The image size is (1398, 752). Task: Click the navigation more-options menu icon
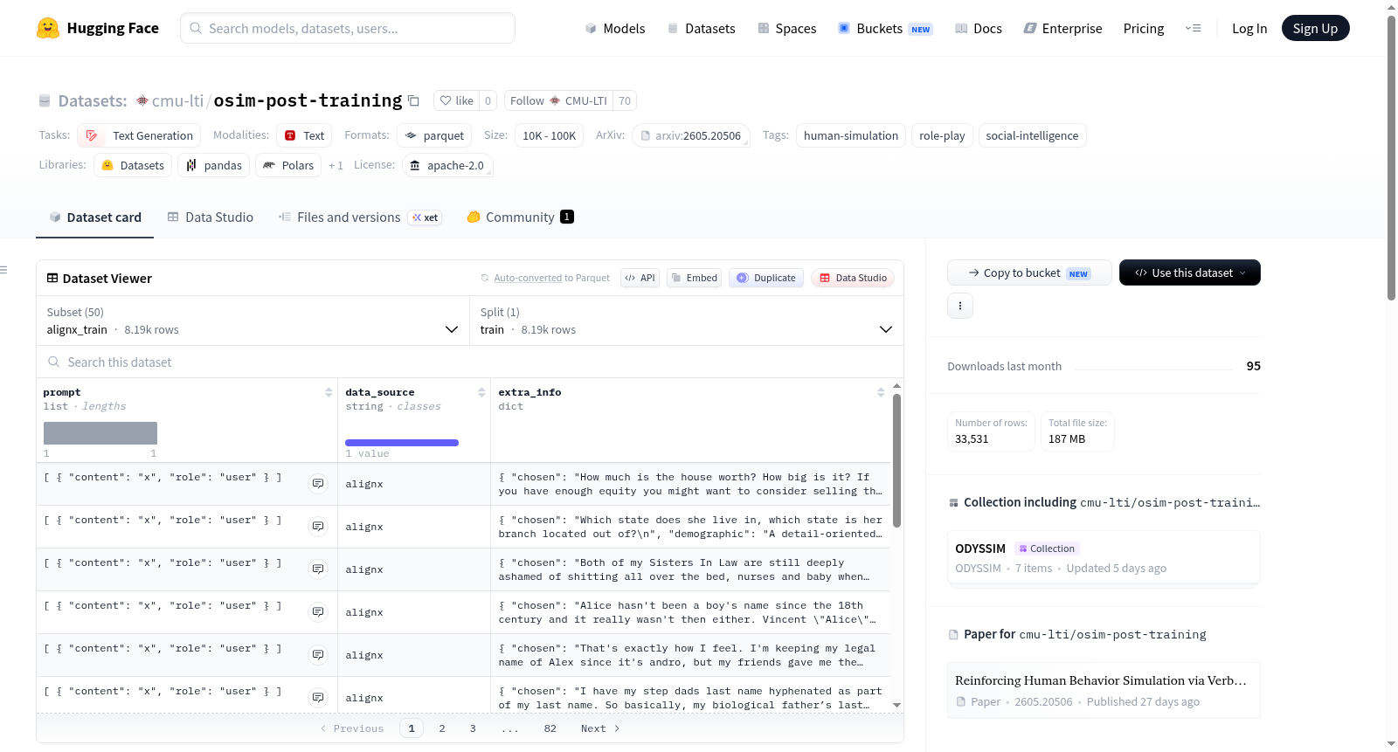pyautogui.click(x=1193, y=28)
